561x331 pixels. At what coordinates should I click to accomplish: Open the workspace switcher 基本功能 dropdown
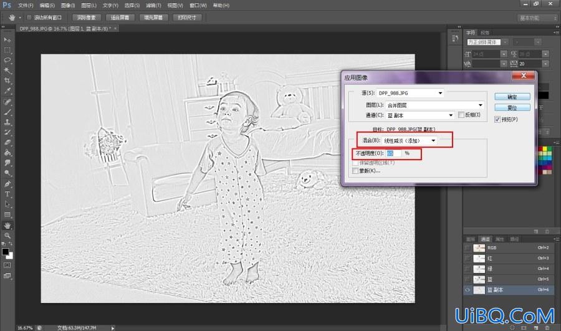pos(538,18)
